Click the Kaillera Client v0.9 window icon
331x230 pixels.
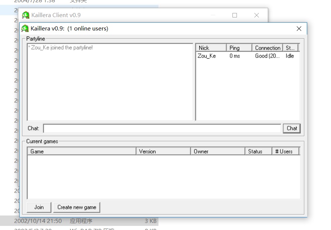26,15
